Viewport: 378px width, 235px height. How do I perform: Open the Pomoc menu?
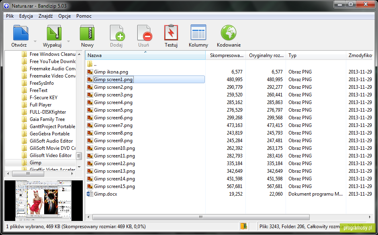[x=84, y=16]
